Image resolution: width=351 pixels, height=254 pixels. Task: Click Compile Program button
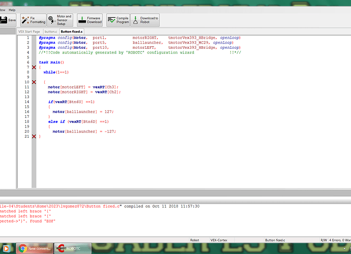(x=118, y=20)
